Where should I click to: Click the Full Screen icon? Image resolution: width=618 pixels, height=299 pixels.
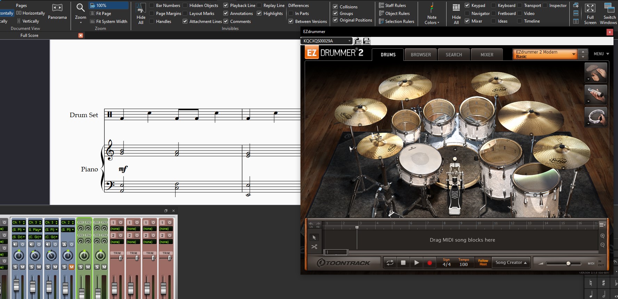coord(590,8)
